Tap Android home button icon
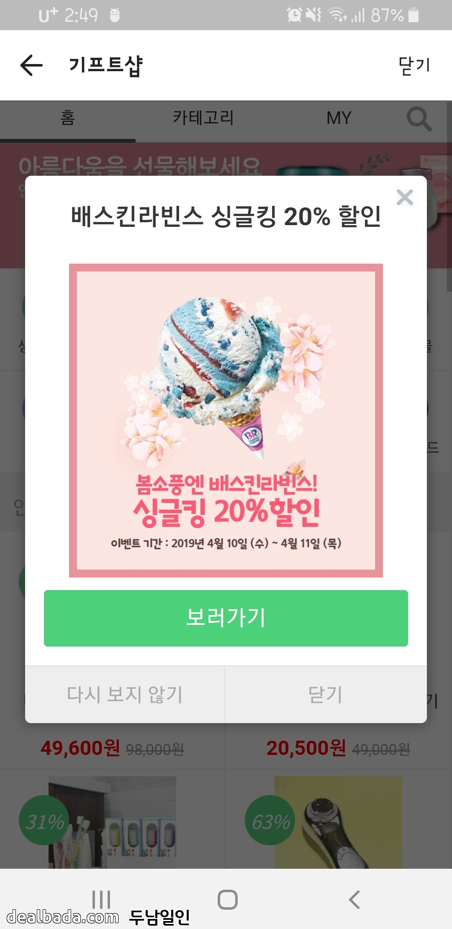Viewport: 452px width, 929px height. (x=228, y=899)
